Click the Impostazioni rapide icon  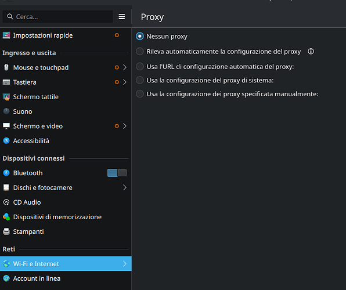point(6,35)
